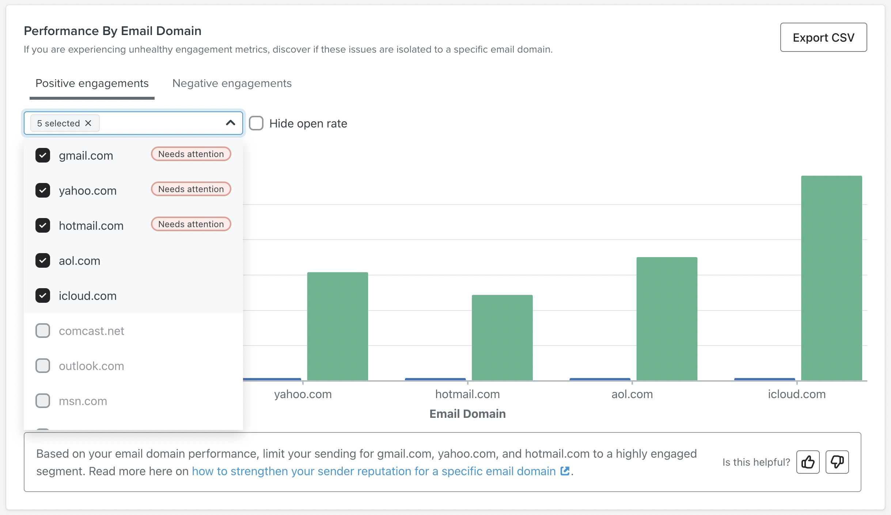Click the gmail.com Needs attention badge
The image size is (891, 515).
[191, 154]
